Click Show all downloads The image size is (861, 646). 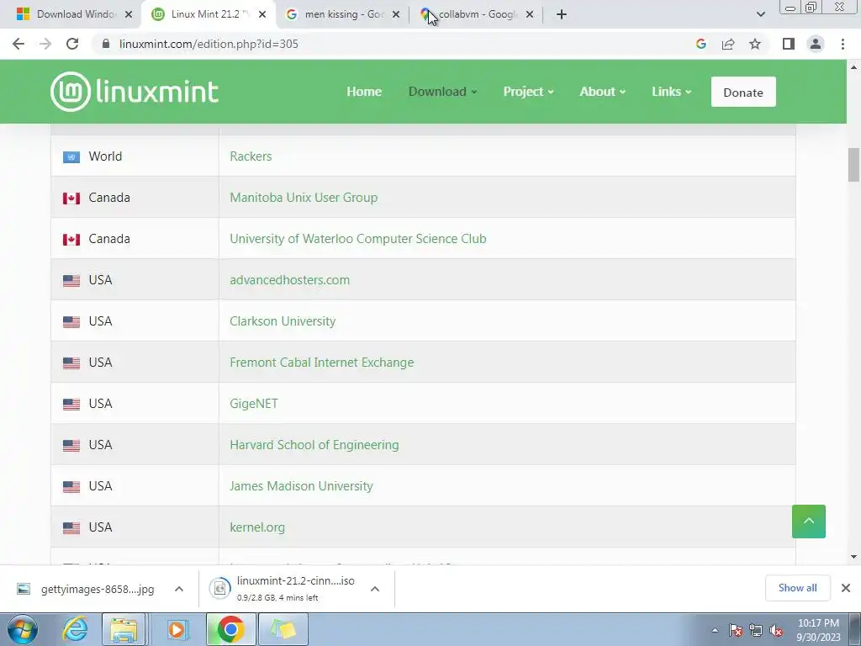pos(797,588)
